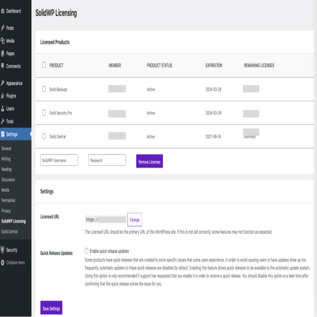Click the Comments bubble icon
Image resolution: width=317 pixels, height=317 pixels.
pos(2,66)
